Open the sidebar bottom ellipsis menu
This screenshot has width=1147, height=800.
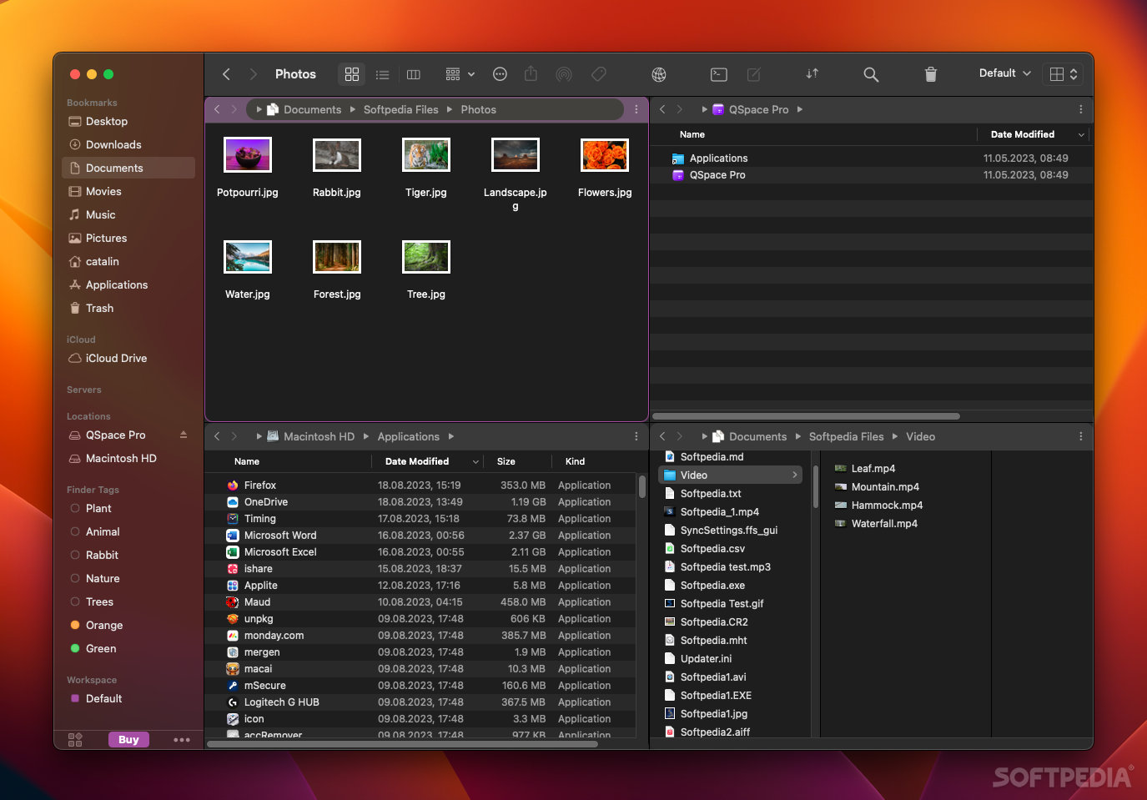coord(182,739)
